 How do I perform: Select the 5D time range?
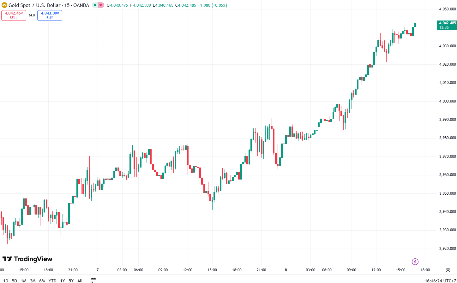tap(15, 281)
